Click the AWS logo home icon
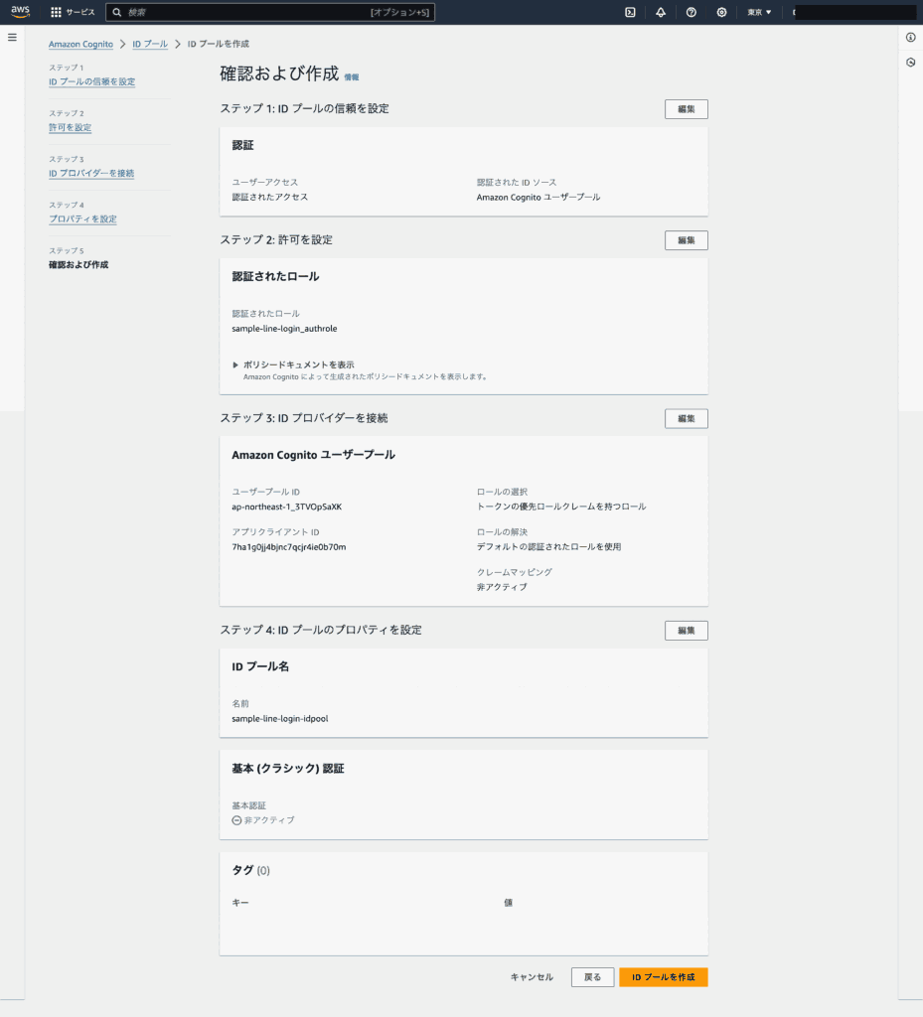This screenshot has height=1017, width=923. [21, 12]
